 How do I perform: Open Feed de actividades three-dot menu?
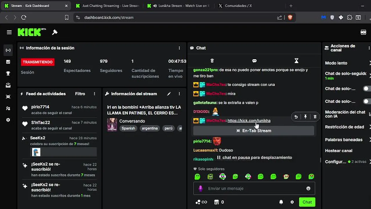pyautogui.click(x=94, y=94)
